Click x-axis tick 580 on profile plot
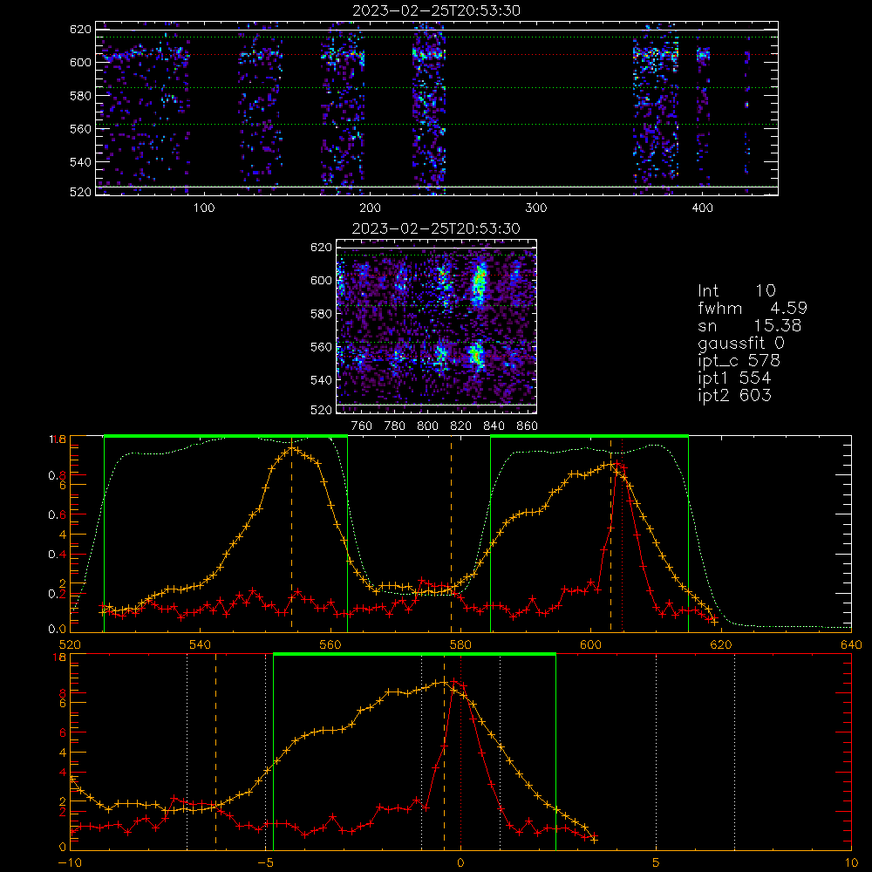Image resolution: width=872 pixels, height=872 pixels. 460,645
